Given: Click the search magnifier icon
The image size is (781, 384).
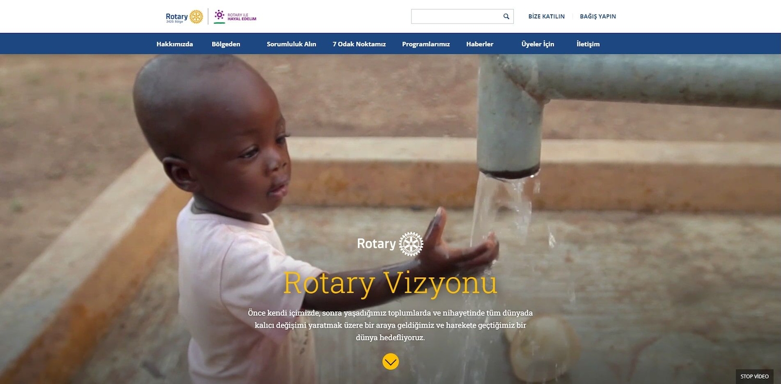Looking at the screenshot, I should [506, 16].
